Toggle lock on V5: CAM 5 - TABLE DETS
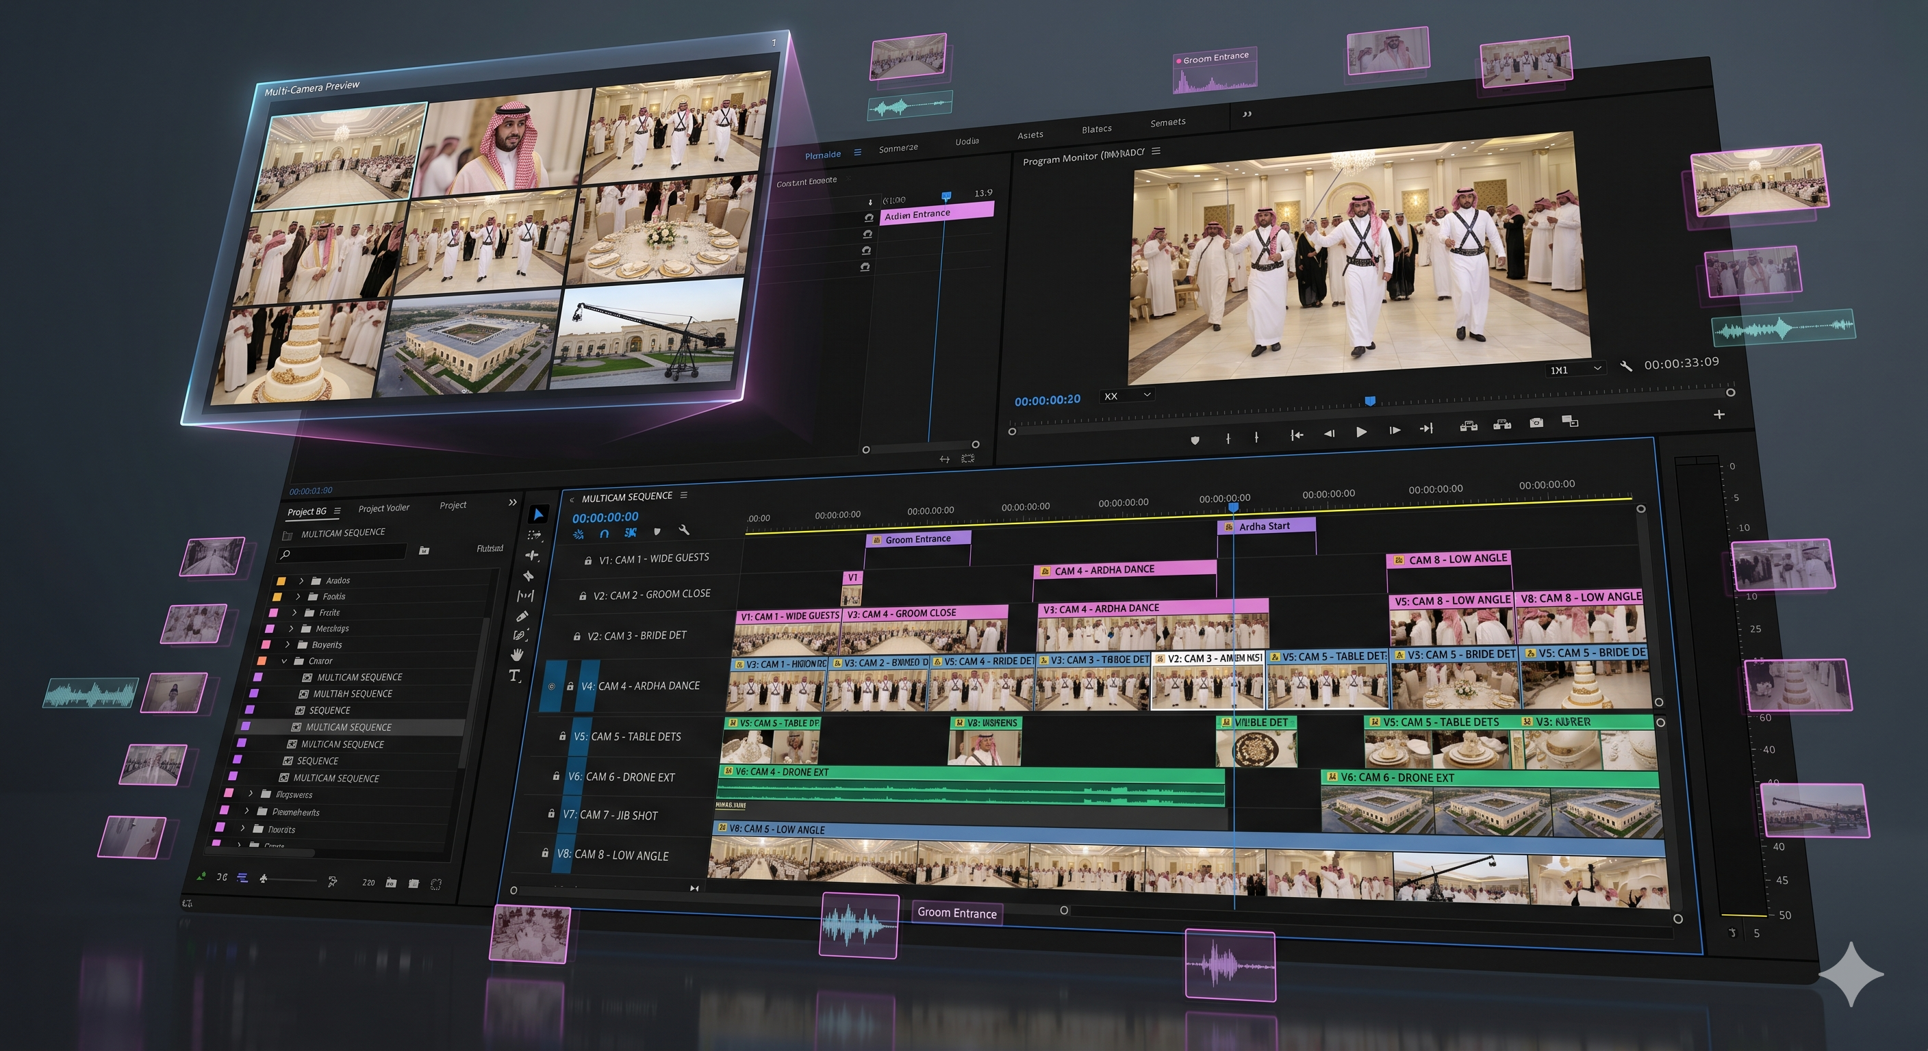 (562, 737)
